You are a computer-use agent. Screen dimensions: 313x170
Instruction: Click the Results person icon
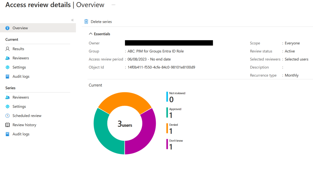(8, 49)
